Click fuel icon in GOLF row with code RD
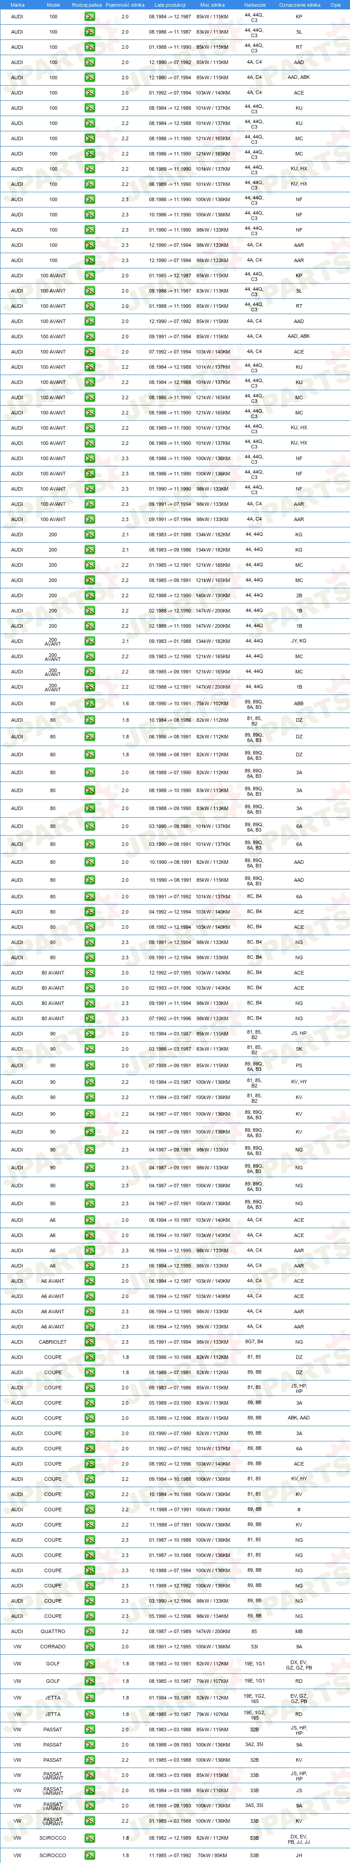 point(90,1681)
